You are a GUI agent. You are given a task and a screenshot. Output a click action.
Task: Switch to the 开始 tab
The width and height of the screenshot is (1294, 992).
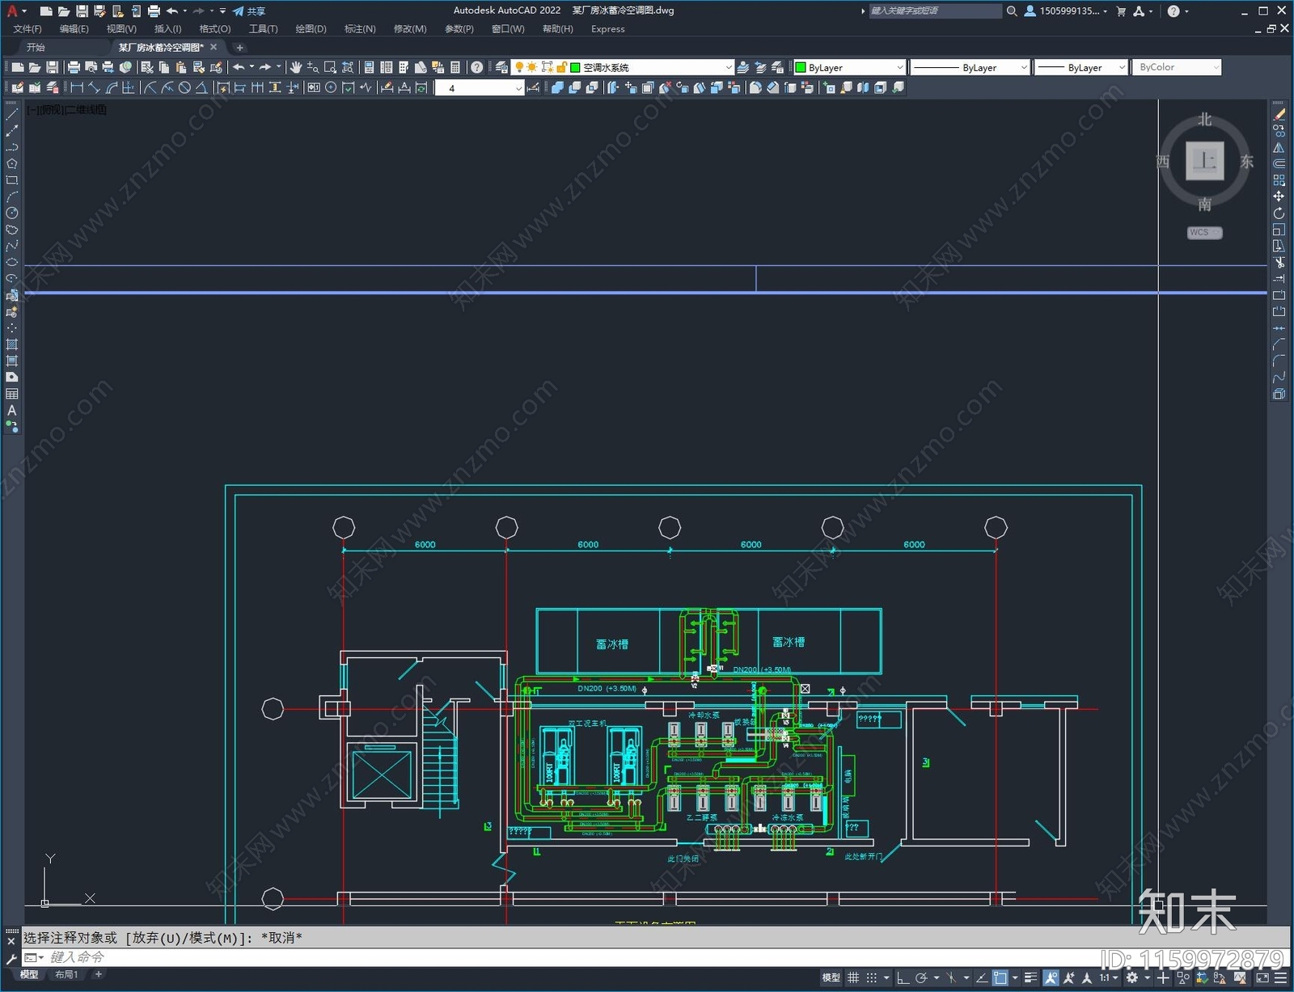pos(36,47)
